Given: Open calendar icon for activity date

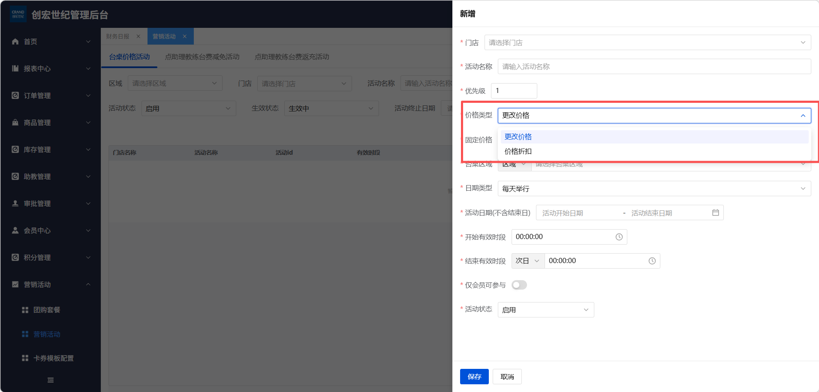Looking at the screenshot, I should pyautogui.click(x=715, y=213).
